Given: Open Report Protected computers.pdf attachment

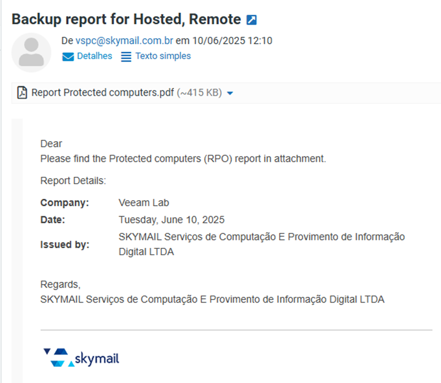Looking at the screenshot, I should 103,92.
